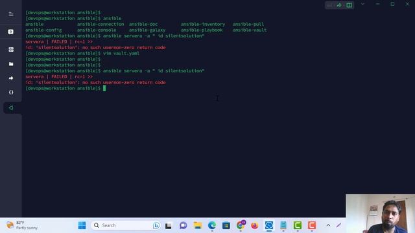Open the green Camtasia icon on taskbar
The width and height of the screenshot is (415, 233).
[x=298, y=225]
